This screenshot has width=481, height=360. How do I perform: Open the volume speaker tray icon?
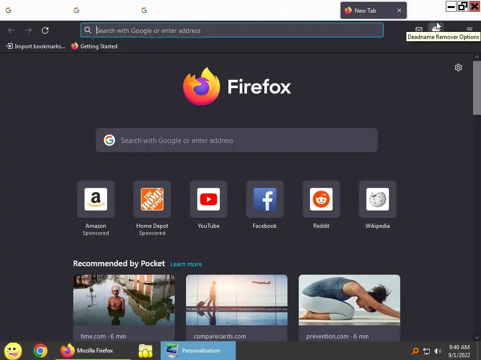click(x=438, y=351)
